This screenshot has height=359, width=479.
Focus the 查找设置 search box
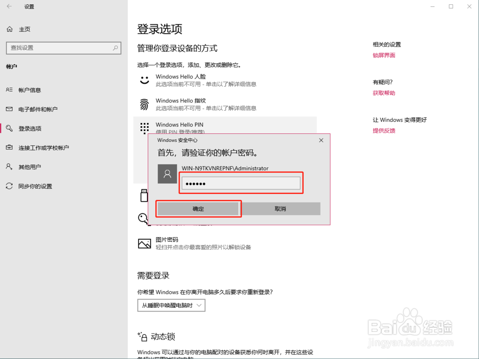[64, 48]
